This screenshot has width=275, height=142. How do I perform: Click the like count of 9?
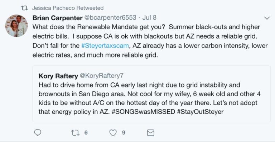[124, 133]
